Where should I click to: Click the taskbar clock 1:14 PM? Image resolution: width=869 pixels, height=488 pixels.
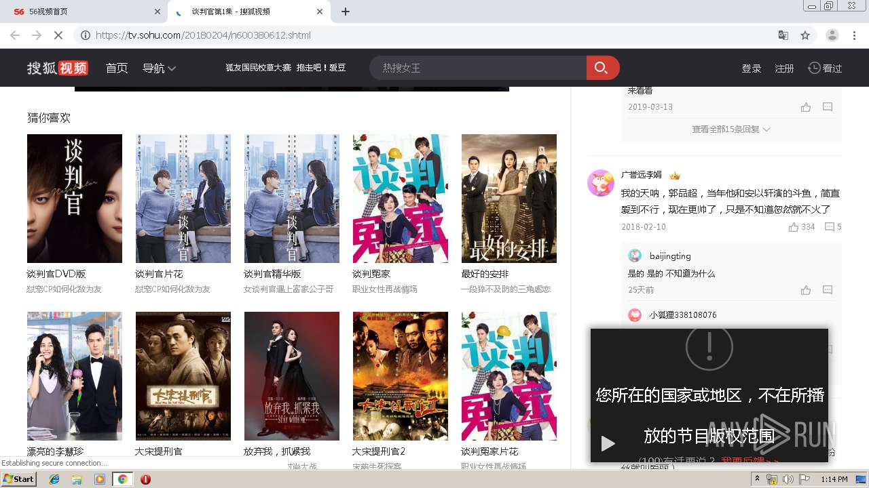pyautogui.click(x=834, y=479)
